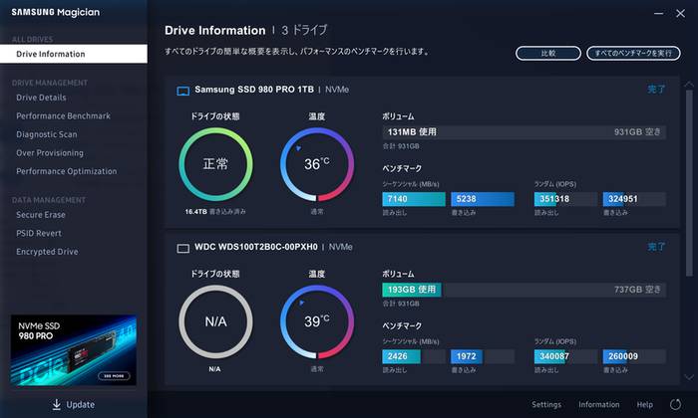Click the 36°C temperature gauge
Image resolution: width=698 pixels, height=418 pixels.
pos(317,164)
